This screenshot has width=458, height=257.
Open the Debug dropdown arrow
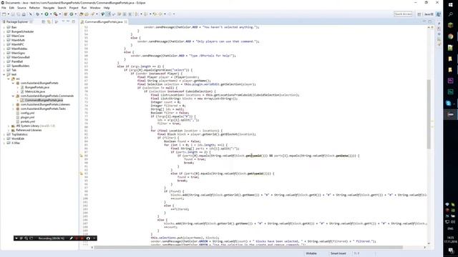(x=42, y=14)
